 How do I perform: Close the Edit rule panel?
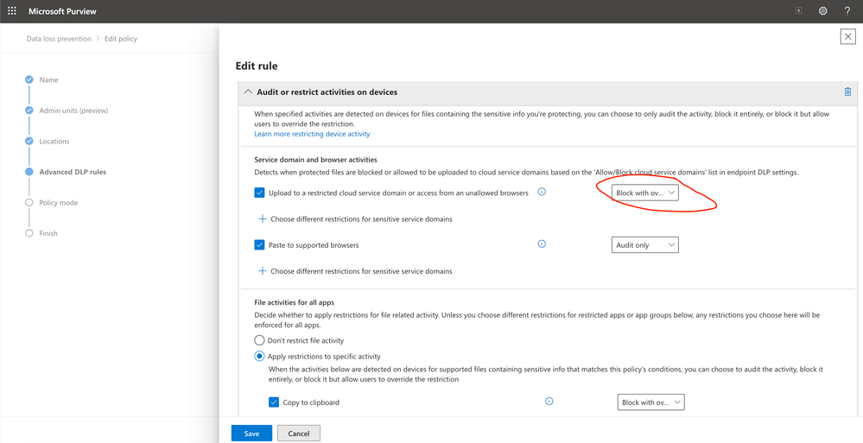coord(847,36)
